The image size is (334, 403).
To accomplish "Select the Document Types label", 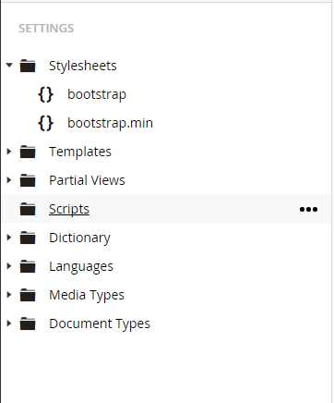I will (100, 324).
